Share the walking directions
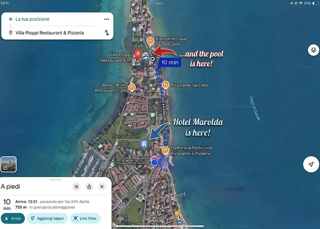320x229 pixels. pos(89,186)
